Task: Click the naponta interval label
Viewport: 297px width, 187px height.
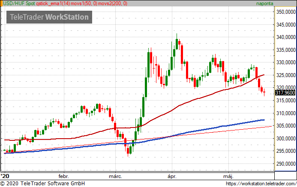Action: tap(264, 3)
